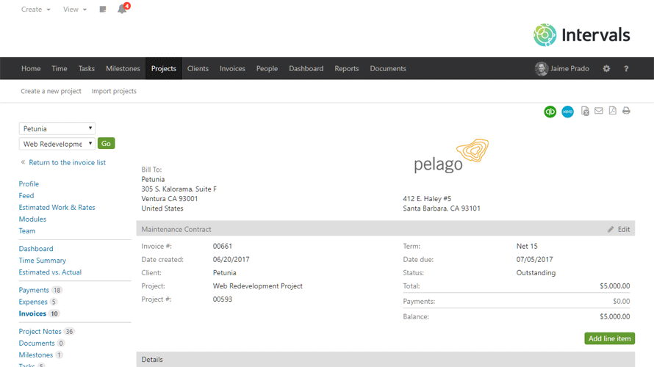Open the sticky note icon
The height and width of the screenshot is (367, 654).
tap(103, 10)
